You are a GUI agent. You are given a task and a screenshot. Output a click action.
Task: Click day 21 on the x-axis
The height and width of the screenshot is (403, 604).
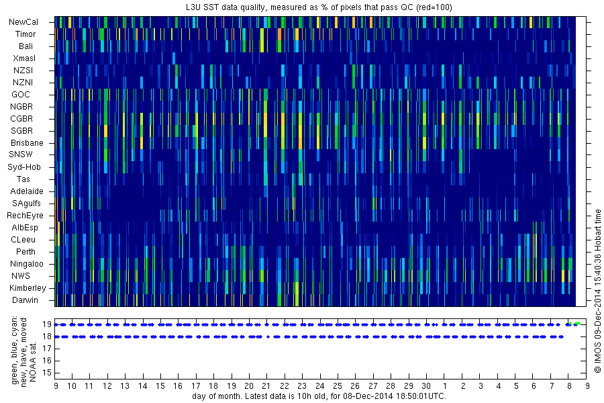coord(266,386)
